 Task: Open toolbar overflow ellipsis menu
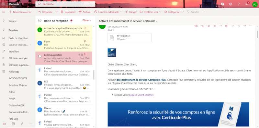pyautogui.click(x=204, y=12)
